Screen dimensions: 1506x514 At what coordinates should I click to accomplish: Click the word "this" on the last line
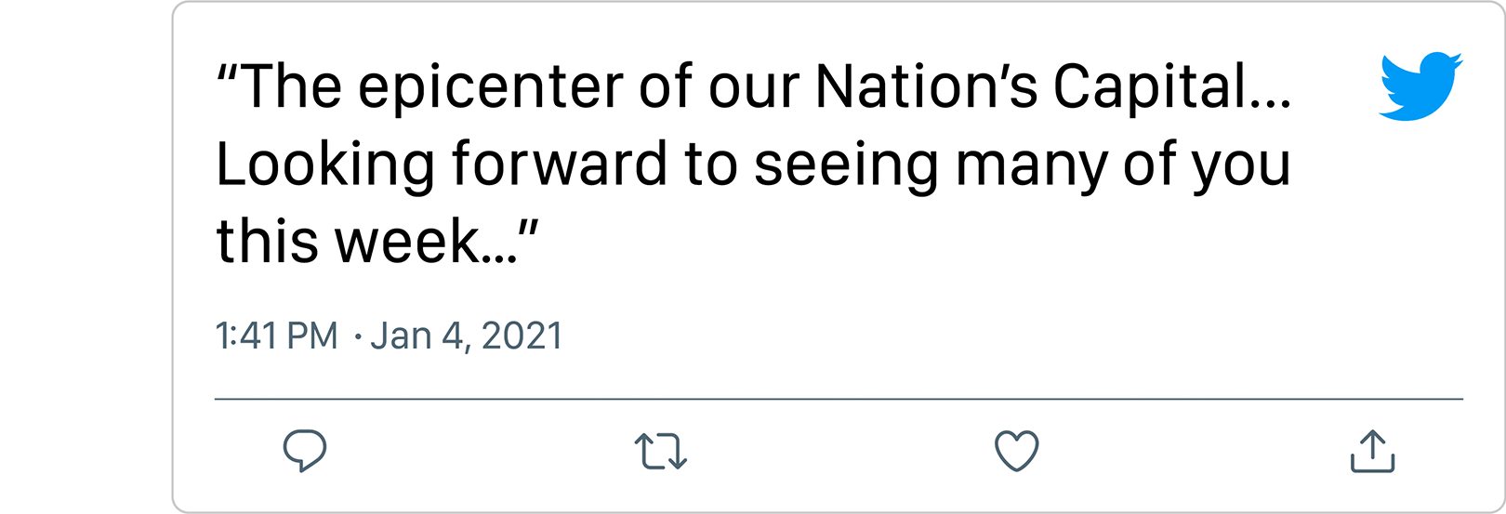[x=268, y=241]
